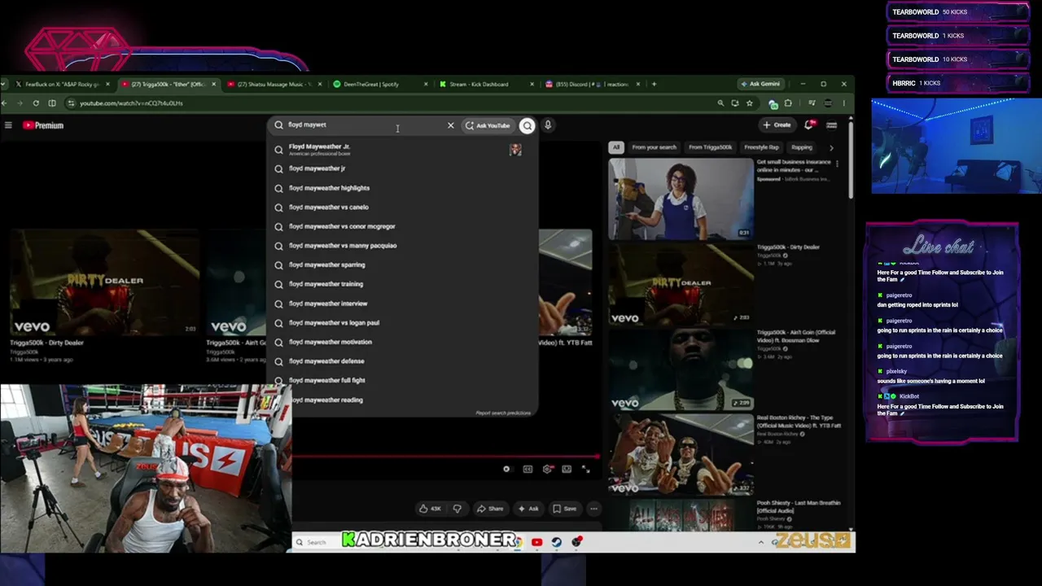
Task: Select suggestion 'Floyd Mayweather Jr.' American professional boxer
Action: (402, 149)
